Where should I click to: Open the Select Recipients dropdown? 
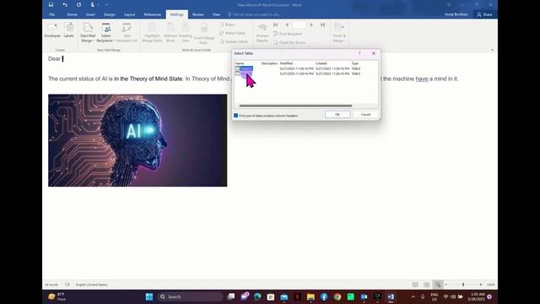(x=105, y=33)
